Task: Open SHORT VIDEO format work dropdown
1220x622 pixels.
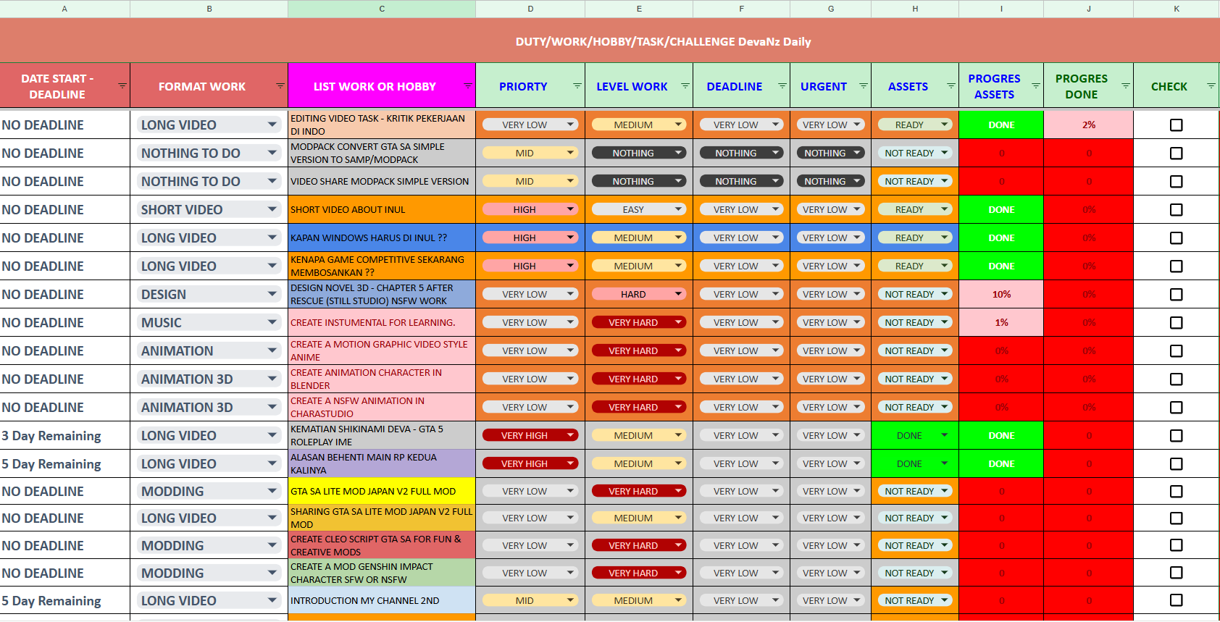Action: point(272,209)
